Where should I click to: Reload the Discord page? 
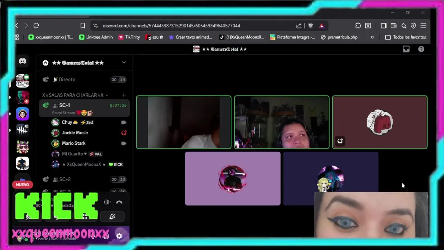pyautogui.click(x=36, y=26)
